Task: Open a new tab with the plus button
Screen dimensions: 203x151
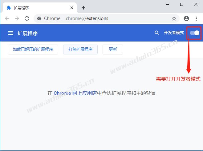Action: click(83, 8)
